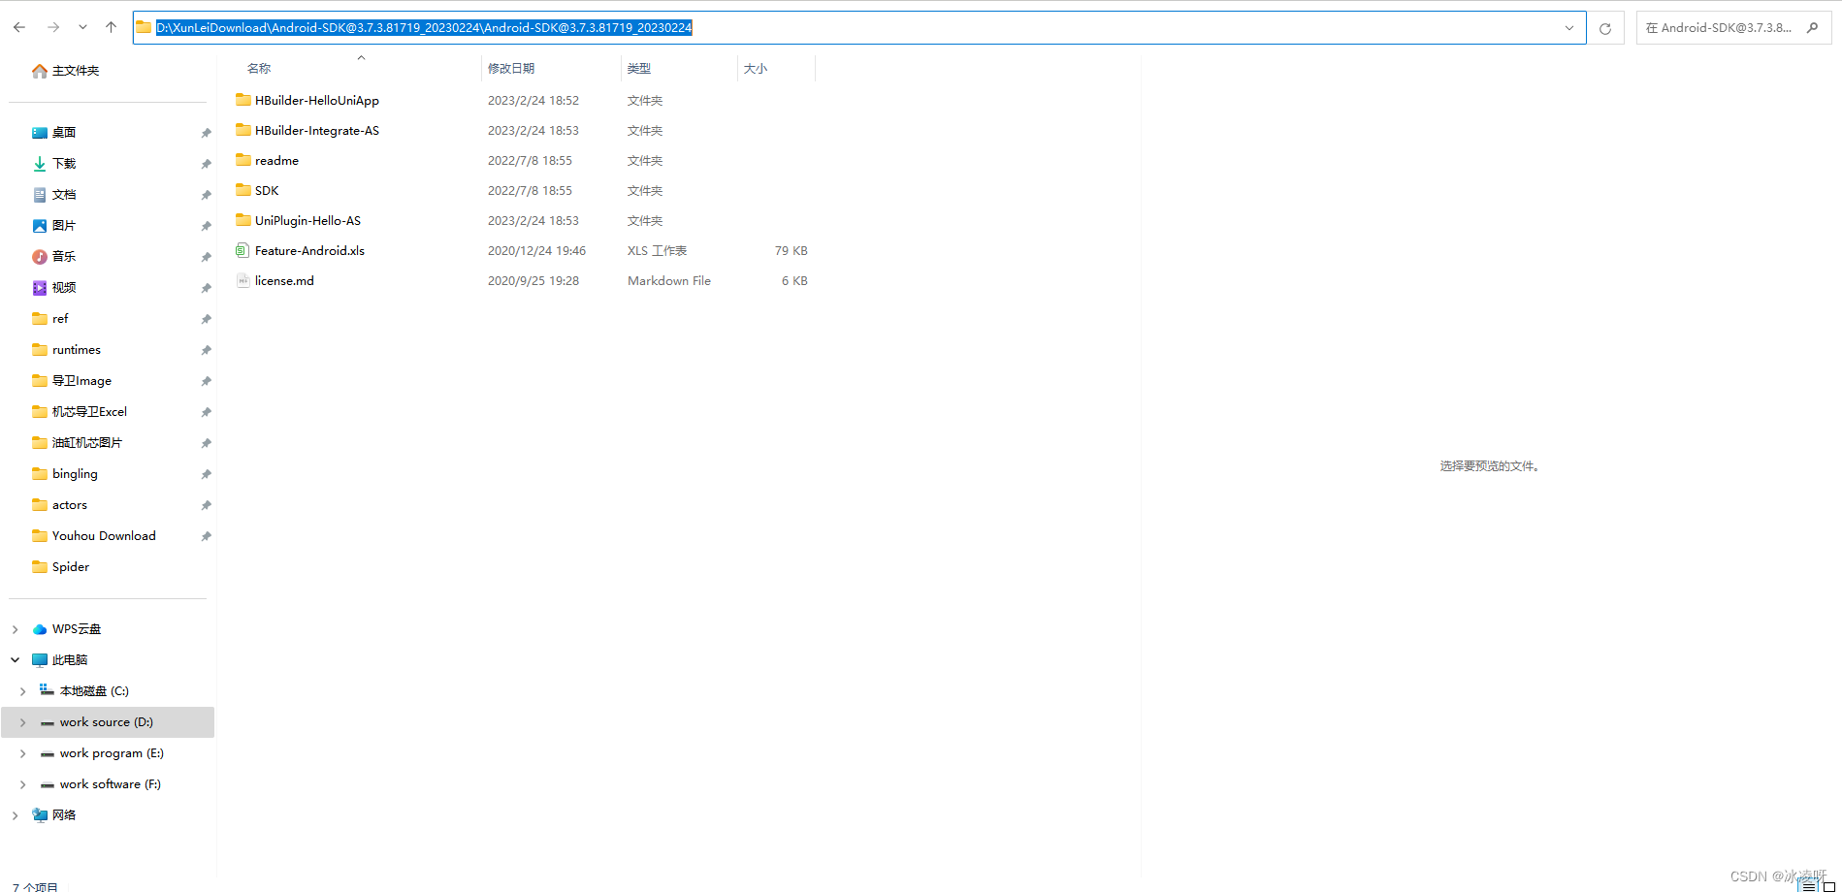
Task: Expand work source (D:) drive node
Action: click(x=22, y=722)
